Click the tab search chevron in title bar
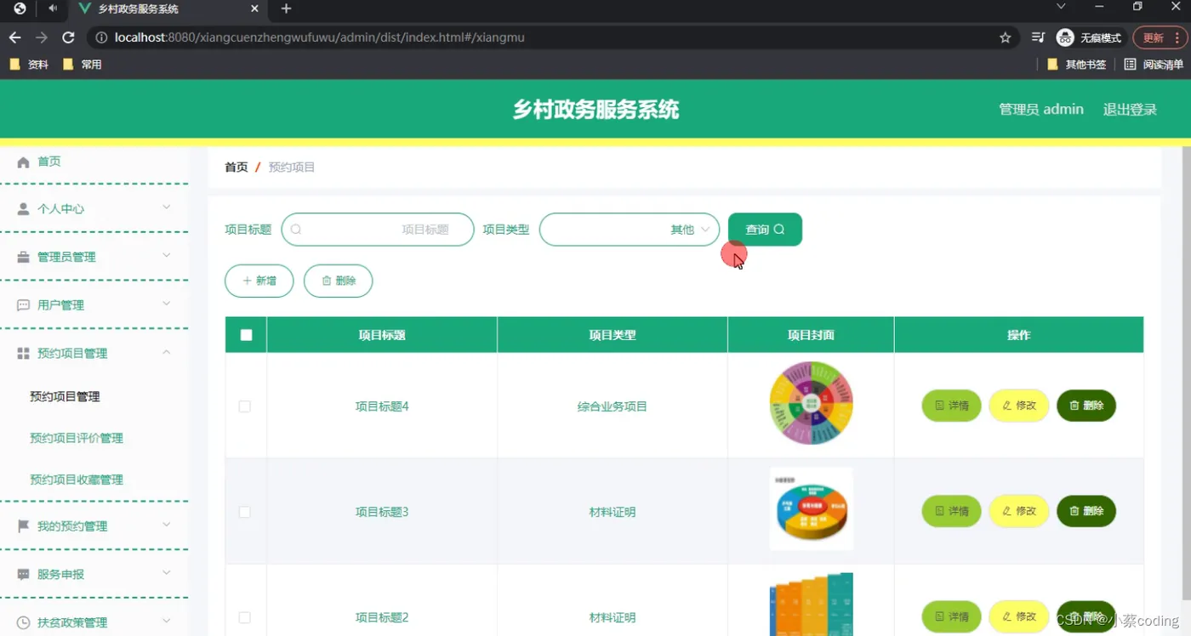 (x=1060, y=7)
